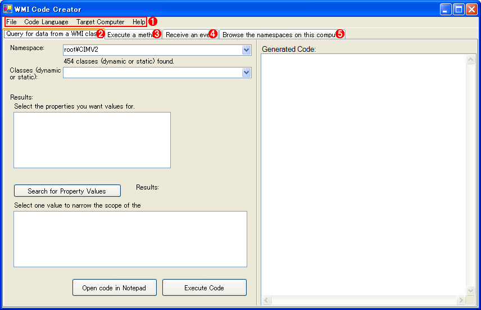The image size is (481, 310).
Task: Open the File menu
Action: tap(11, 22)
